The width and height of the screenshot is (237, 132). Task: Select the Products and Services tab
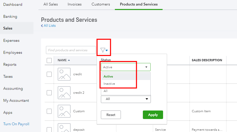tap(139, 4)
